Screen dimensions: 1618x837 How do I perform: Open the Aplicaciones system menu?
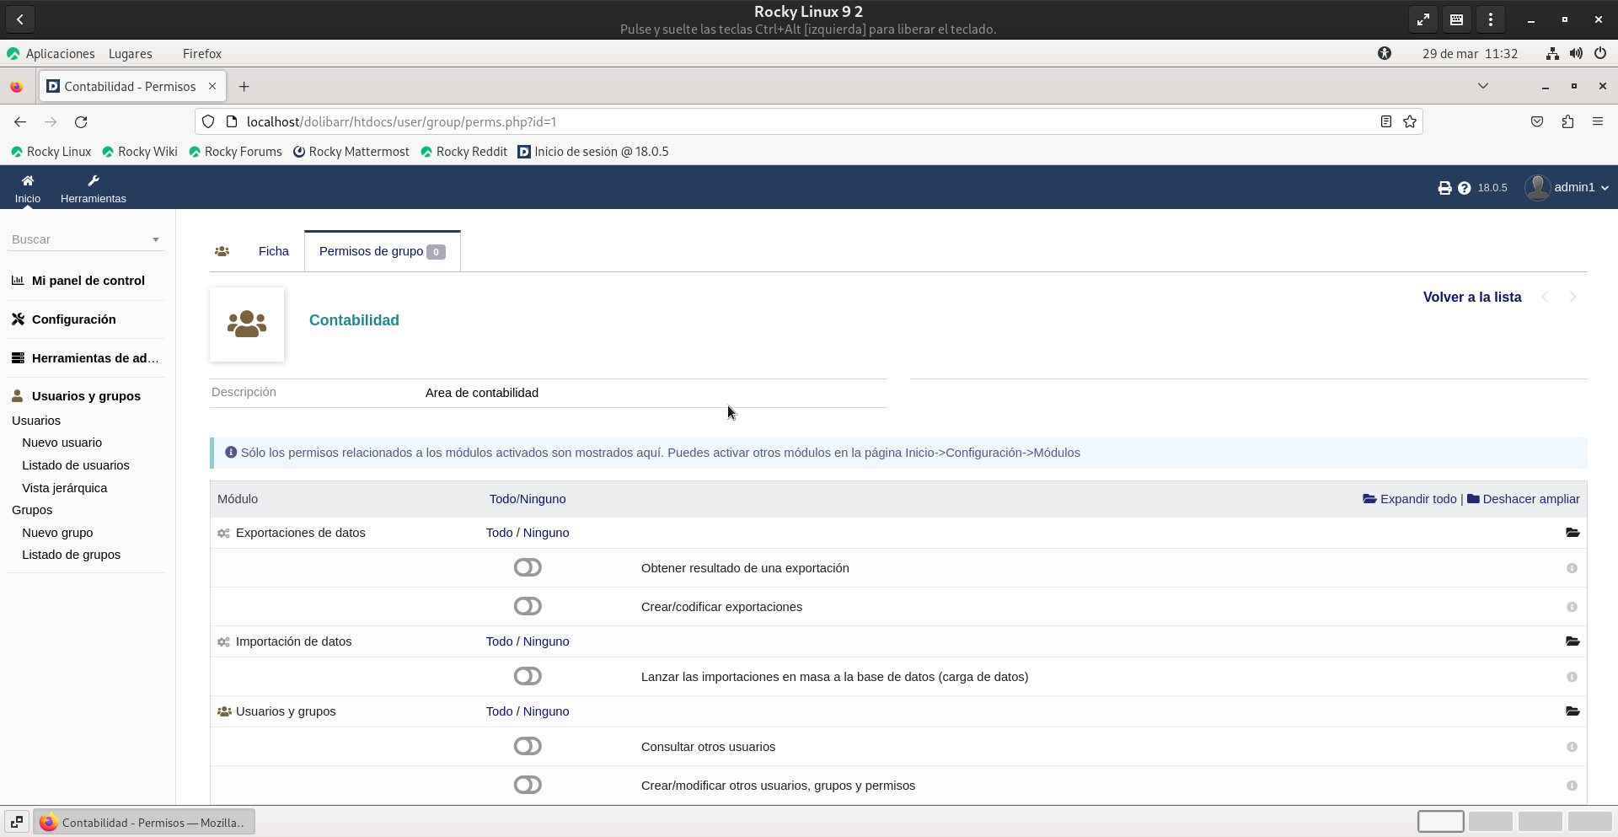[60, 54]
